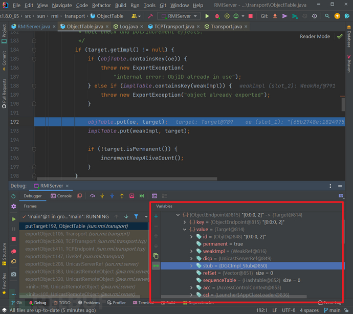This screenshot has width=353, height=314.
Task: Toggle Favorites tool window
Action: pos(4,284)
